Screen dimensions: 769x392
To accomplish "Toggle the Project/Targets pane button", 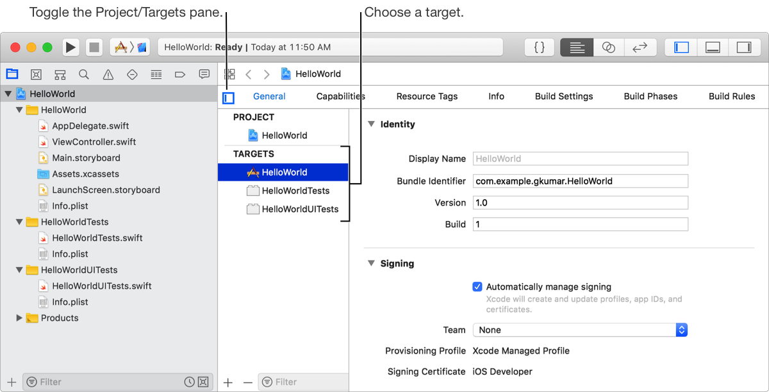I will tap(228, 98).
